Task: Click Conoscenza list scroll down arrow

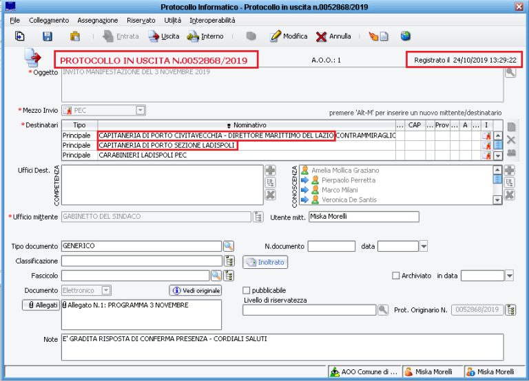Action: (x=497, y=200)
